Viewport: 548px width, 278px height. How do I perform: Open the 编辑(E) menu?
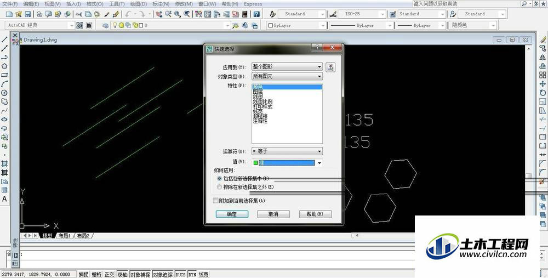(x=31, y=4)
